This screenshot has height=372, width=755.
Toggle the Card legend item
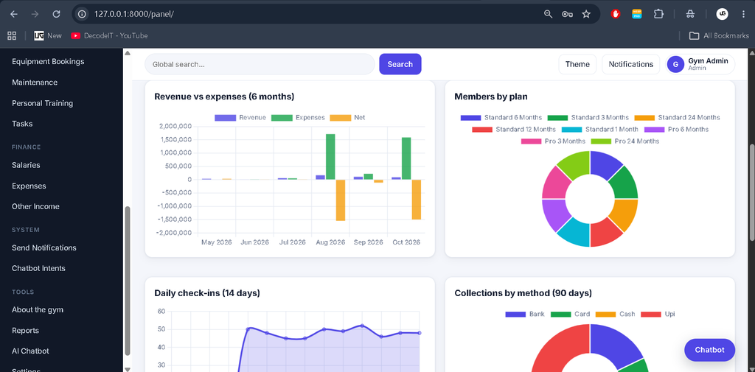[570, 315]
